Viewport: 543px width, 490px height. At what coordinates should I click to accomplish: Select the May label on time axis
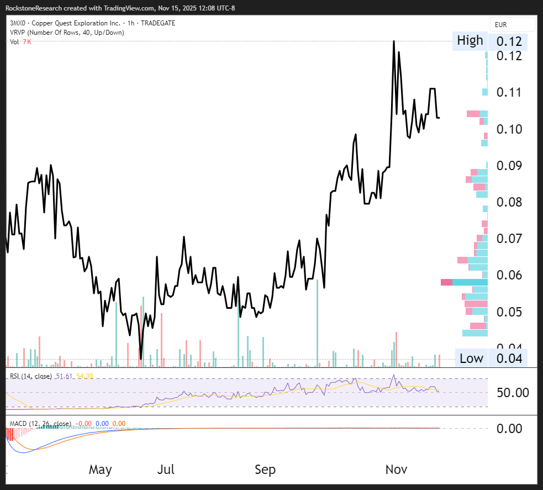click(100, 470)
